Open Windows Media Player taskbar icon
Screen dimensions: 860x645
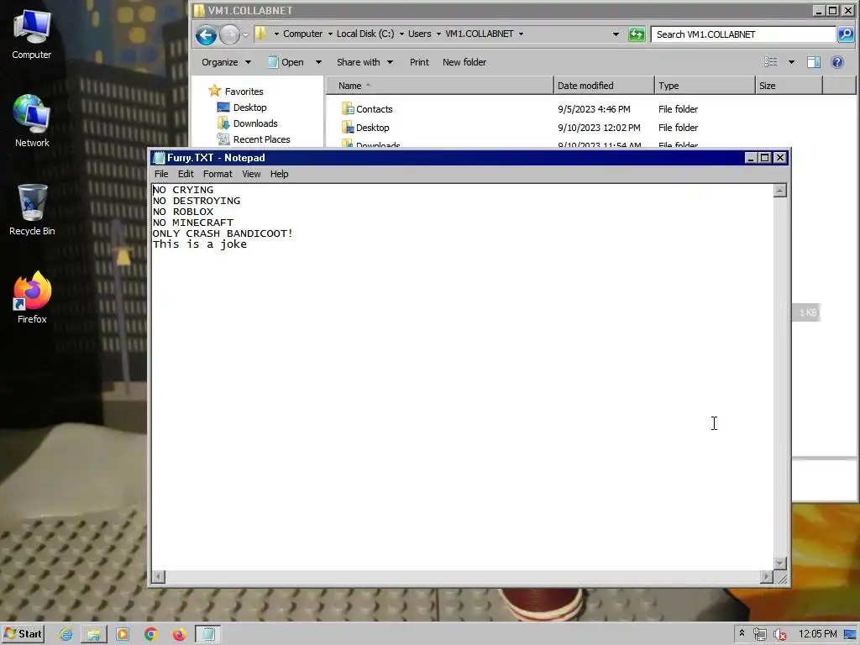point(123,635)
